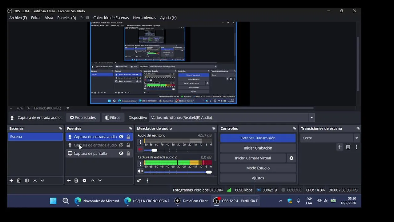Hide the Captura de pantalla source
The width and height of the screenshot is (394, 222).
coord(121,154)
